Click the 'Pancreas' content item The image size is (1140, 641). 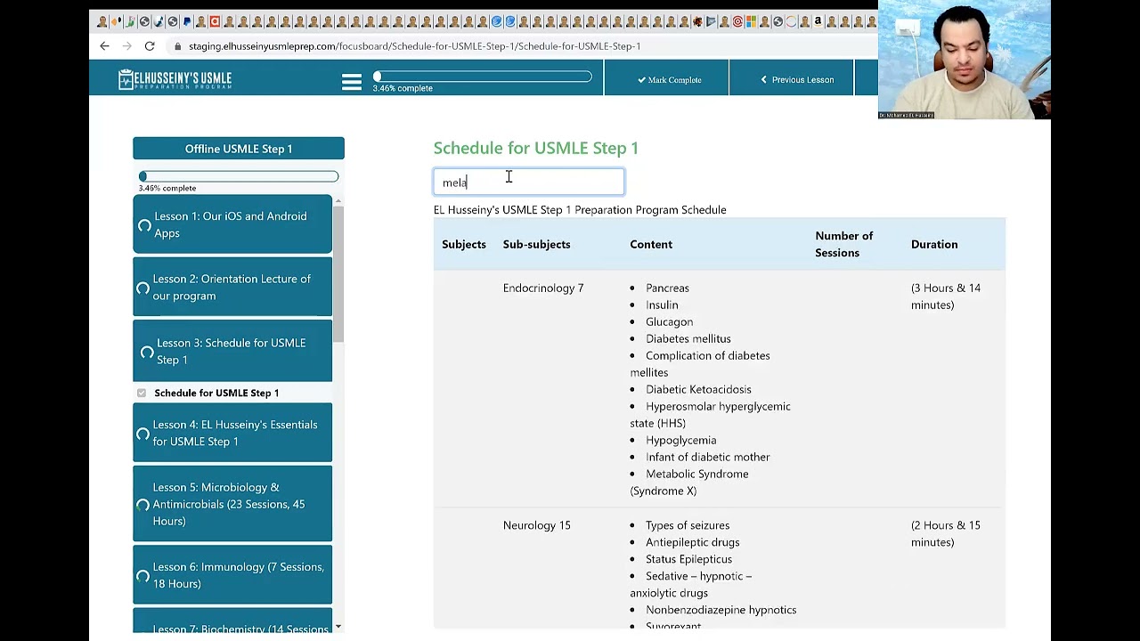(667, 288)
